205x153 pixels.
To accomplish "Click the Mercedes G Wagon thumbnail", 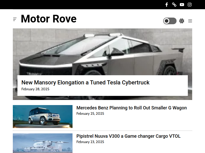I will pyautogui.click(x=43, y=117).
